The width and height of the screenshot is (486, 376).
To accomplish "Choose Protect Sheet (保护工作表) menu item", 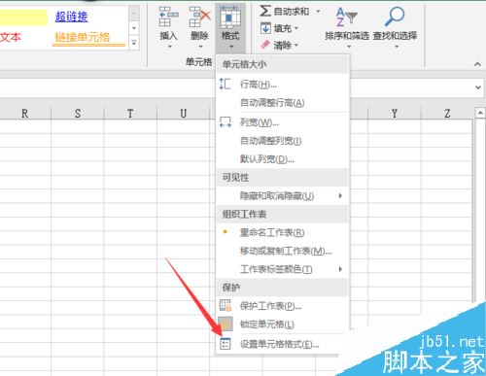I will (x=283, y=306).
